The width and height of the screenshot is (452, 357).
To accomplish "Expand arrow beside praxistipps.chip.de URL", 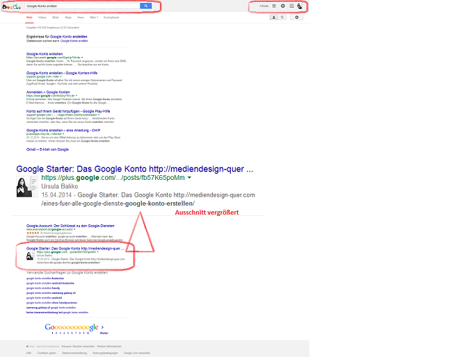I will coord(63,134).
